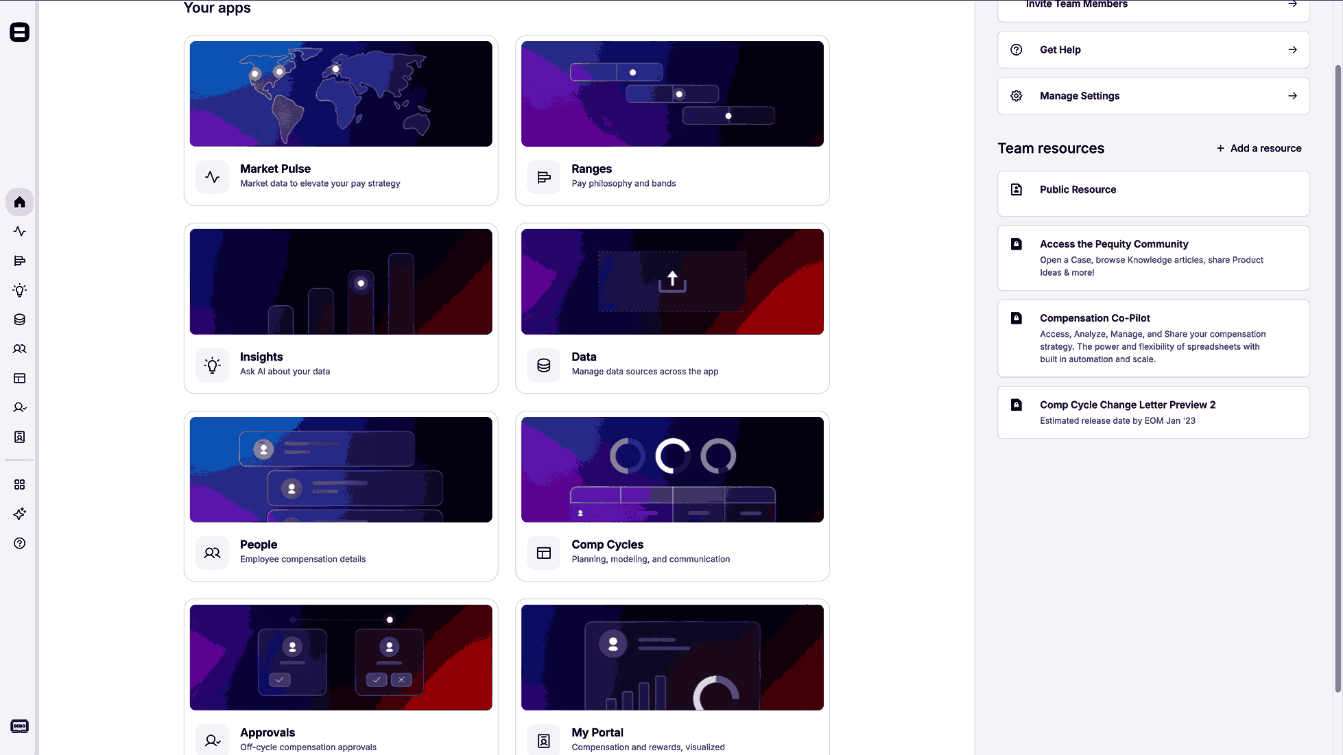Select the Insights lightbulb sidebar icon

19,290
